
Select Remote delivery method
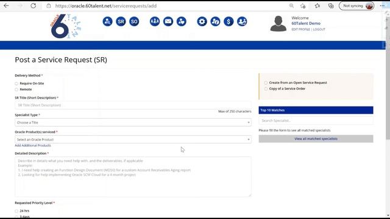pos(16,89)
